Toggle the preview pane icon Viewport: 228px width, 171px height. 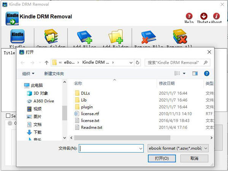coord(195,74)
